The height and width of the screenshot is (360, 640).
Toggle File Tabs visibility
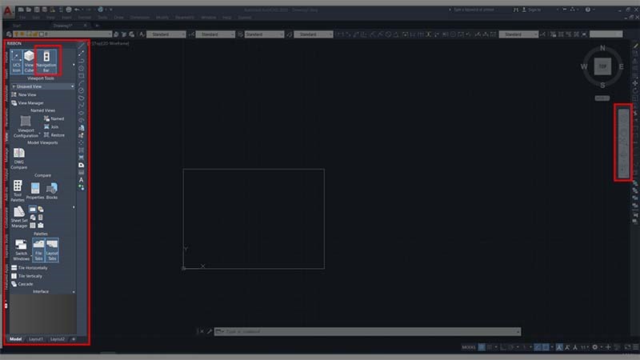pyautogui.click(x=38, y=250)
